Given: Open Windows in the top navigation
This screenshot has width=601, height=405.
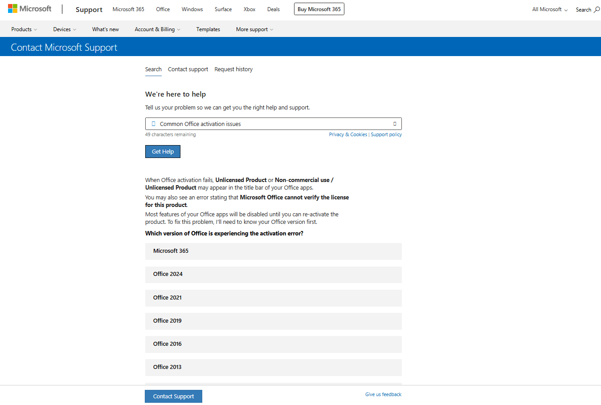Looking at the screenshot, I should pos(192,9).
